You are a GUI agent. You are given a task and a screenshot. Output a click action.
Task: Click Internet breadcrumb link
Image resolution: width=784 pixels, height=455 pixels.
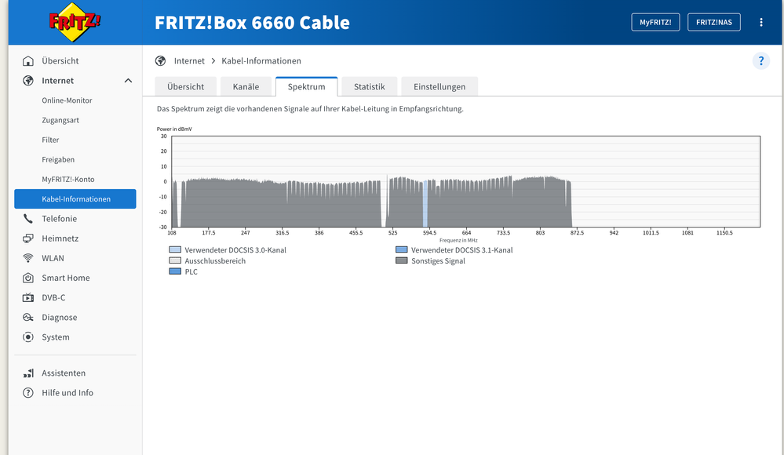pos(189,61)
